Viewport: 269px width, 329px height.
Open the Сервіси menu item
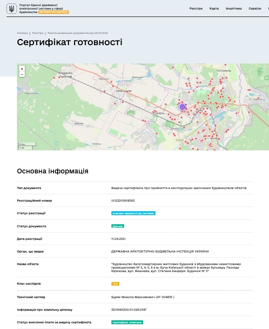coord(255,9)
